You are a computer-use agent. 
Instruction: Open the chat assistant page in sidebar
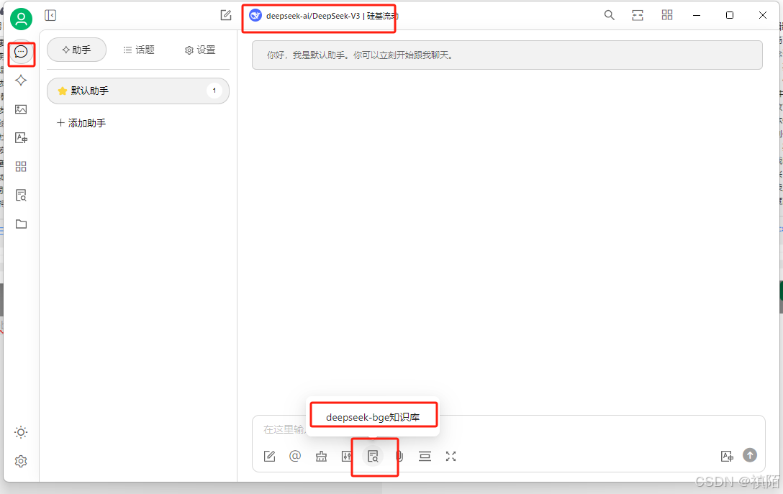tap(21, 51)
